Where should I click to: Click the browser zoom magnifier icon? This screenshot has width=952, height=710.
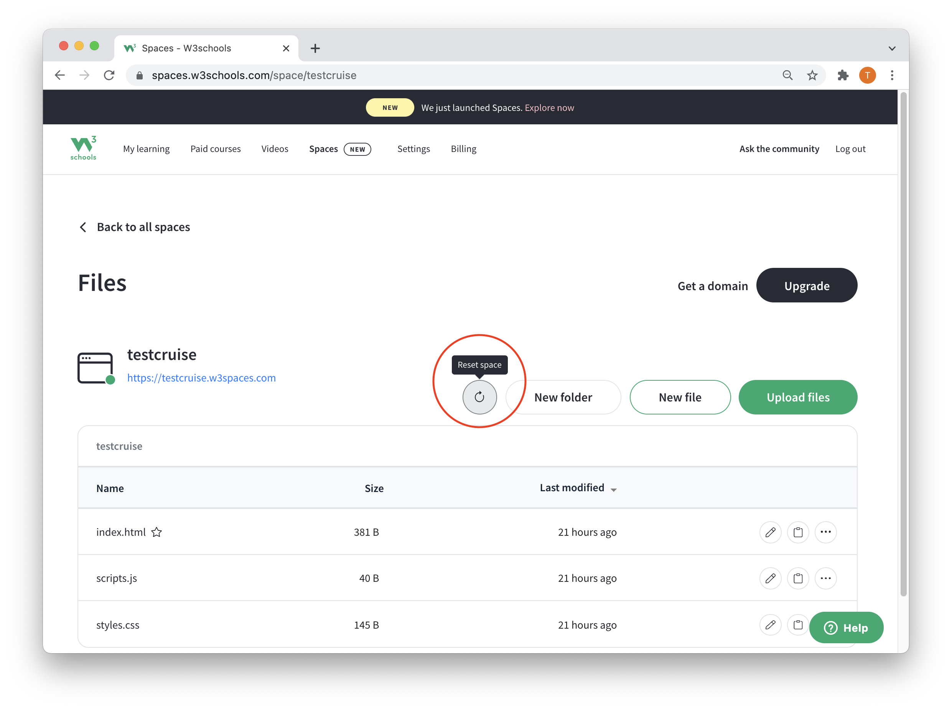[x=787, y=75]
